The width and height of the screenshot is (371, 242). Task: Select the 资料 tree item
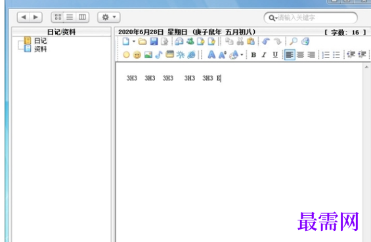pos(41,49)
